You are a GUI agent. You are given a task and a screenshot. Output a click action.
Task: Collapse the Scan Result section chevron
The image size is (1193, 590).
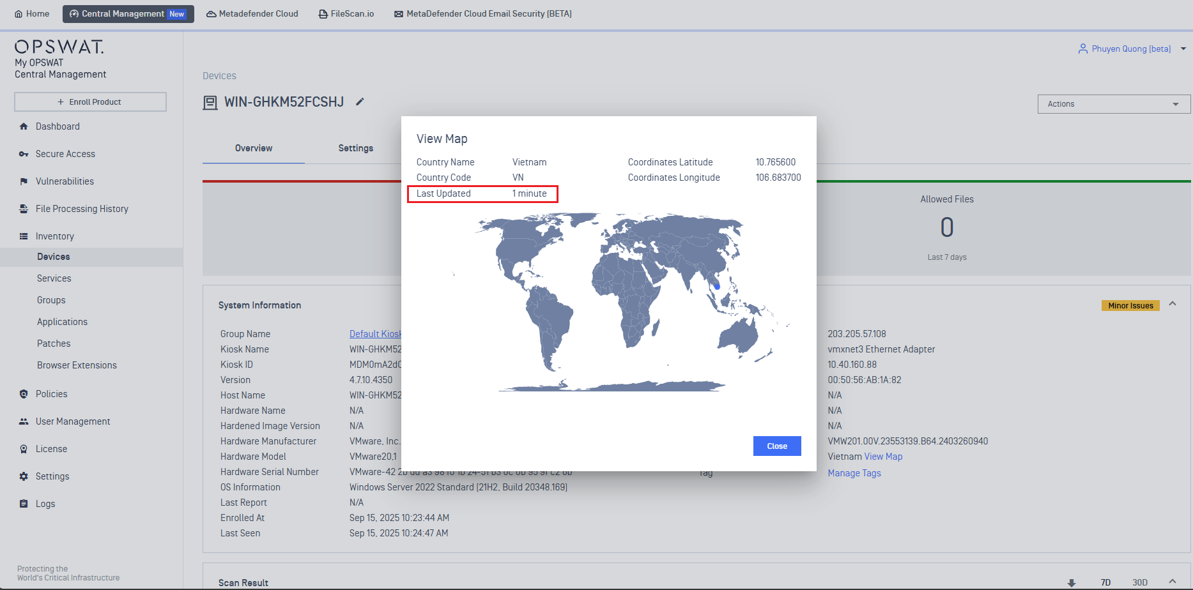click(x=1173, y=582)
